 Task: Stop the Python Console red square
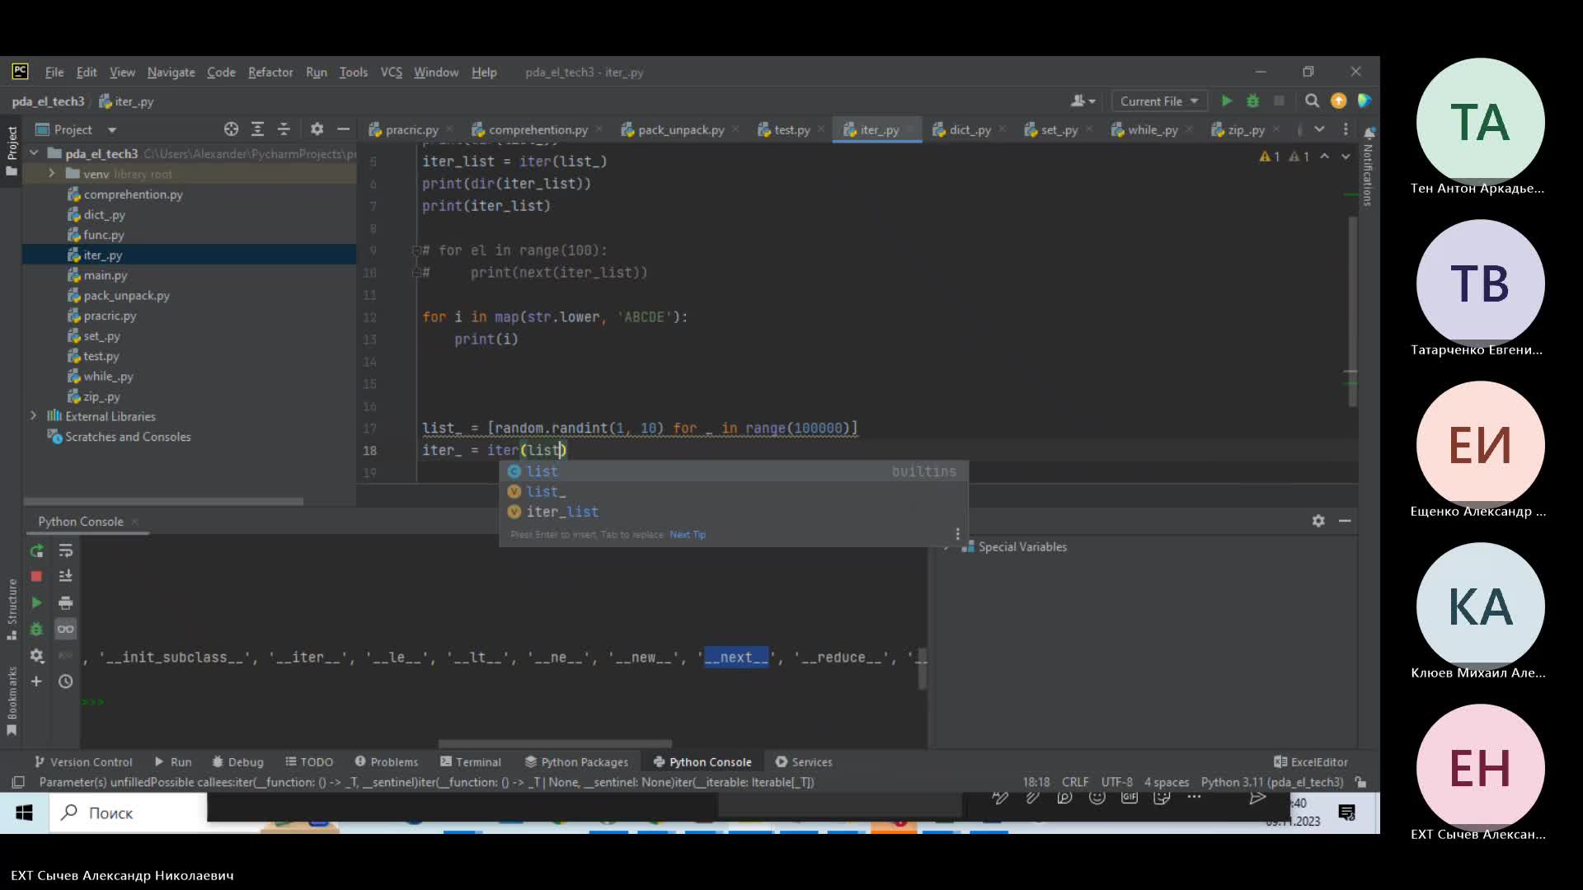click(36, 577)
